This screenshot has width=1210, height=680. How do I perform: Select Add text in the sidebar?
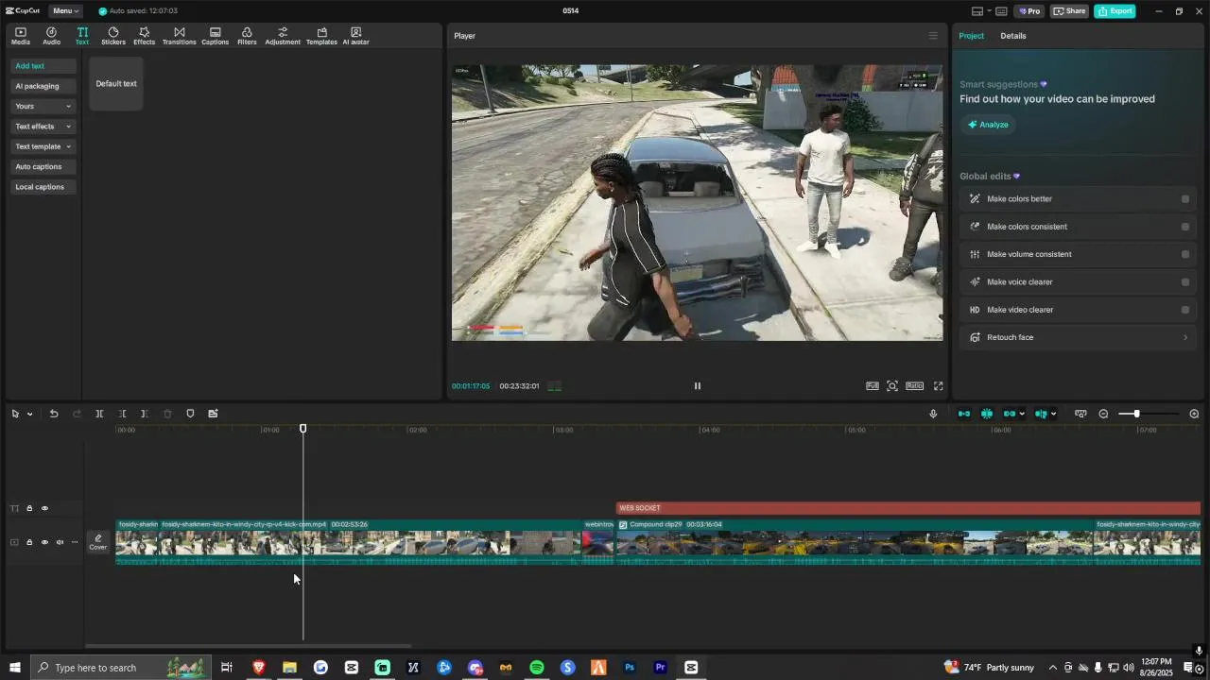(x=43, y=66)
